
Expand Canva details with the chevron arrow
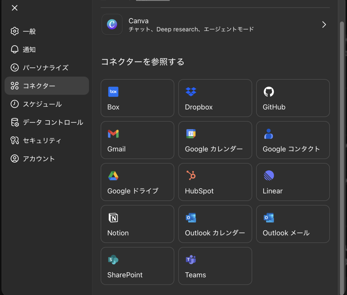[324, 25]
